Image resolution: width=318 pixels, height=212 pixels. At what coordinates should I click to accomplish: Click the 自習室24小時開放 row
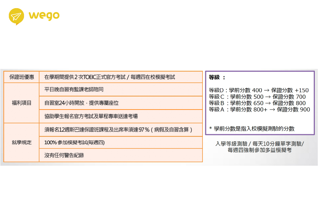click(x=81, y=103)
